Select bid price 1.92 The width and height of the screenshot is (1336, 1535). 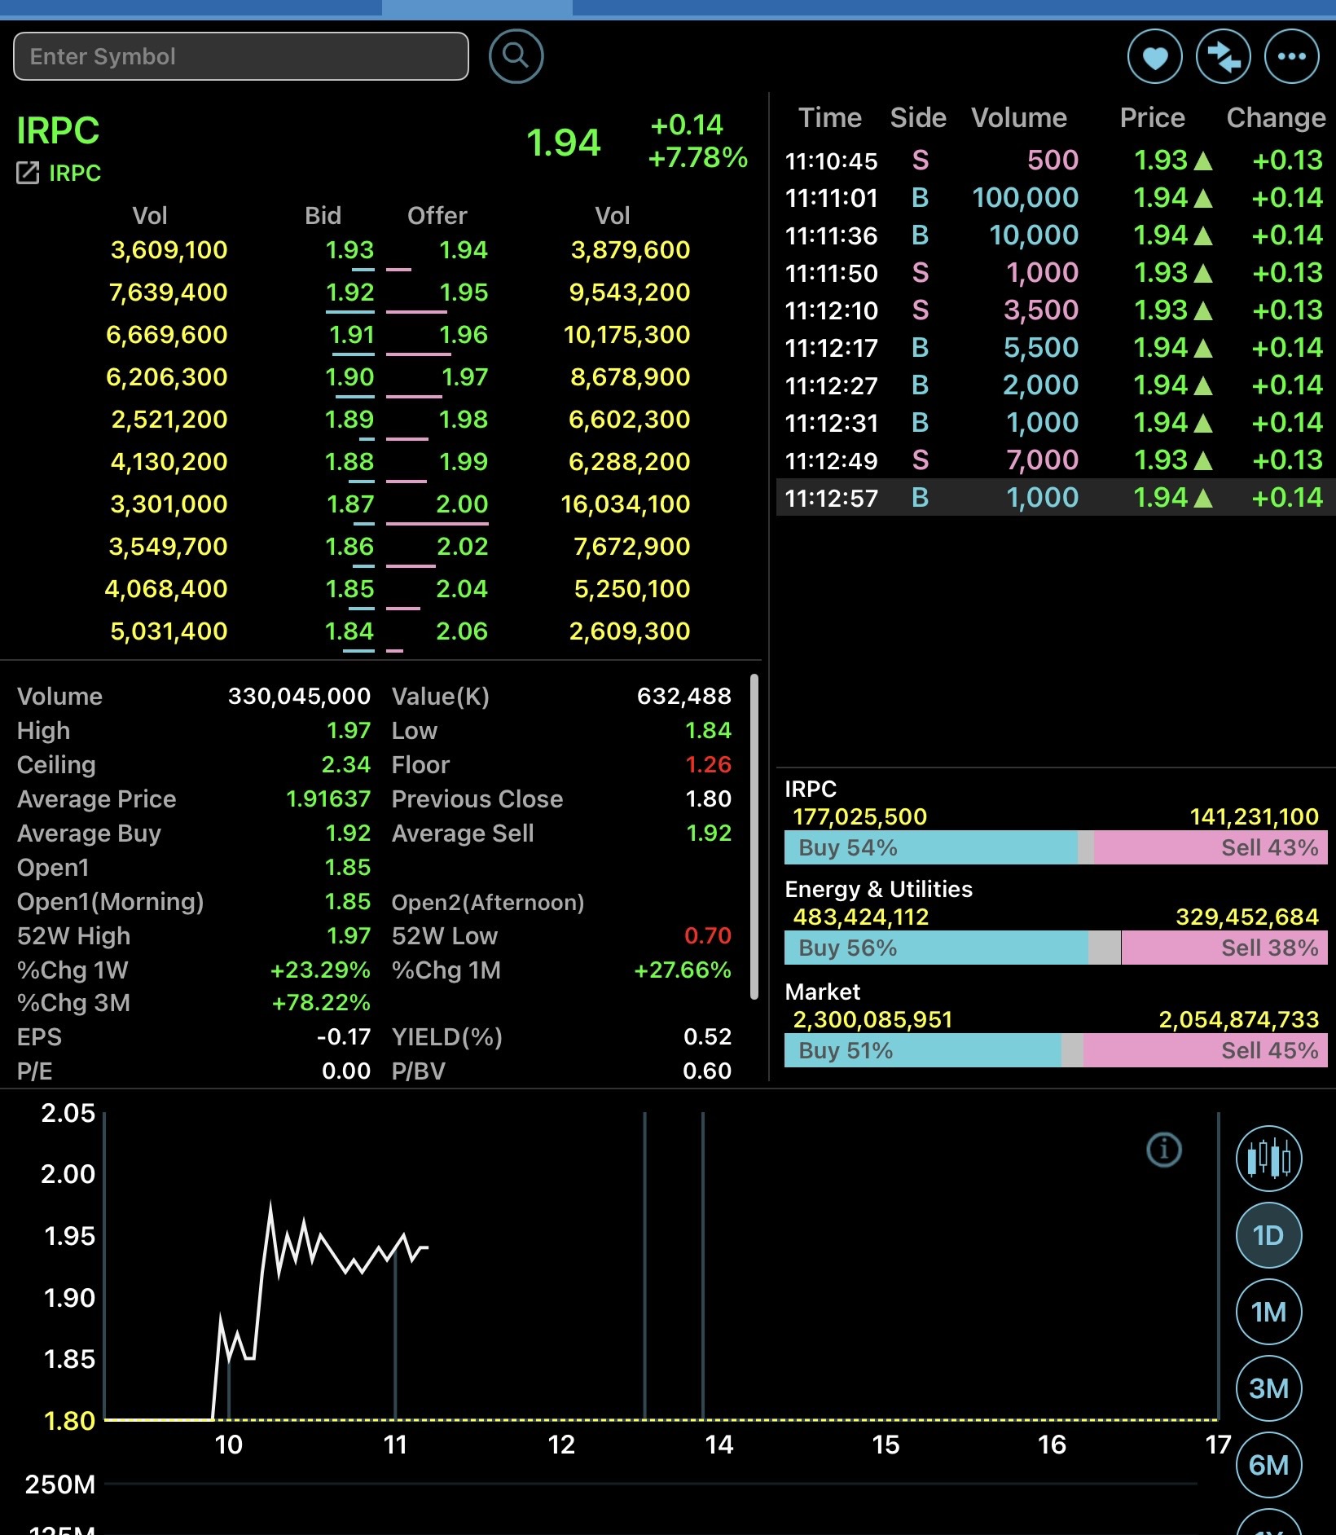349,292
